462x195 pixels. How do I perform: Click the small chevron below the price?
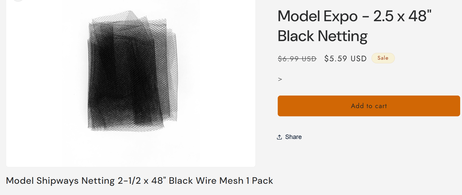point(280,79)
